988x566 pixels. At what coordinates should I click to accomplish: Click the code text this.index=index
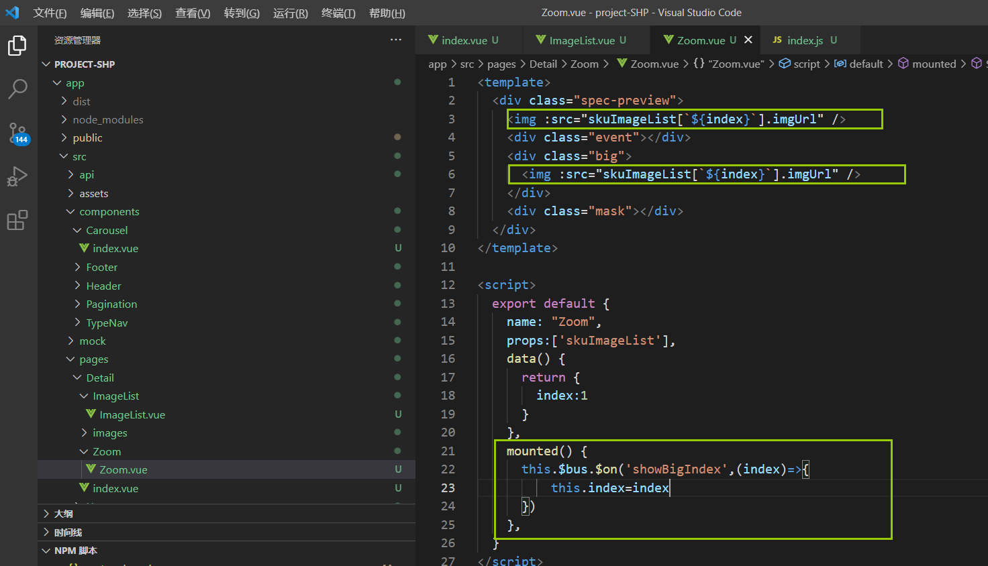coord(610,488)
